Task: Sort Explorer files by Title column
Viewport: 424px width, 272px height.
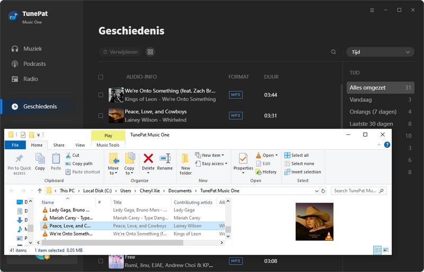Action: pyautogui.click(x=117, y=202)
